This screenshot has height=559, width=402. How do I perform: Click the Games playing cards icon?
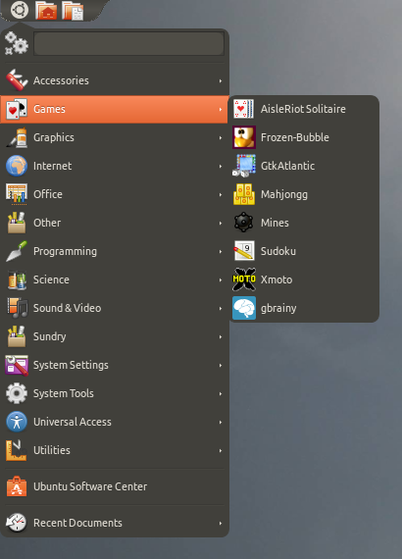coord(17,109)
